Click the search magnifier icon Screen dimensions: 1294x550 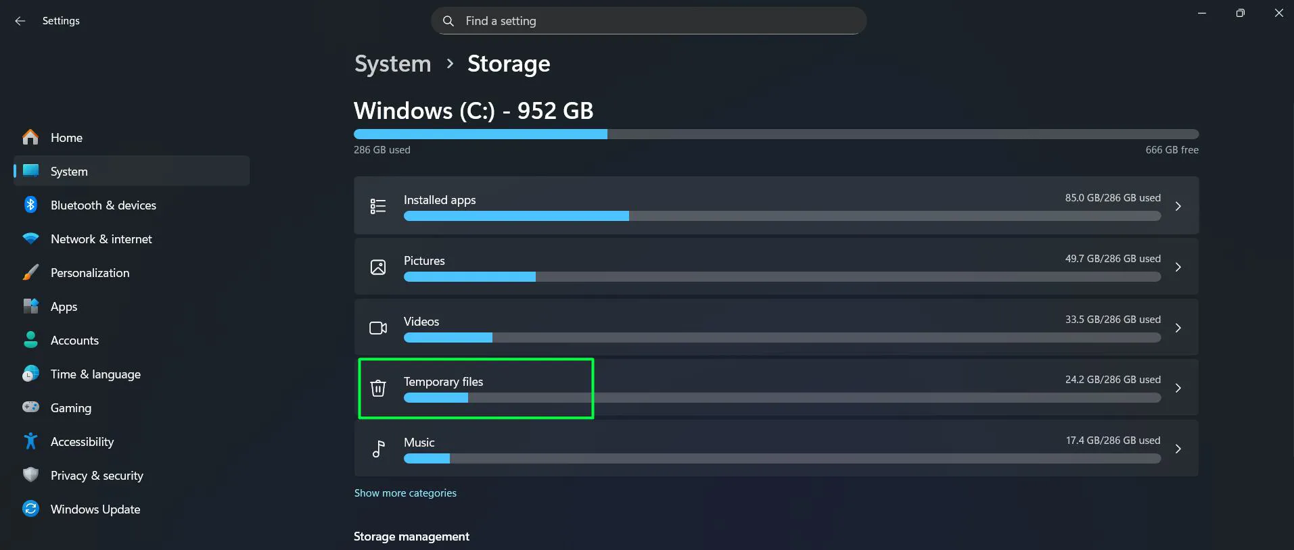(x=448, y=21)
